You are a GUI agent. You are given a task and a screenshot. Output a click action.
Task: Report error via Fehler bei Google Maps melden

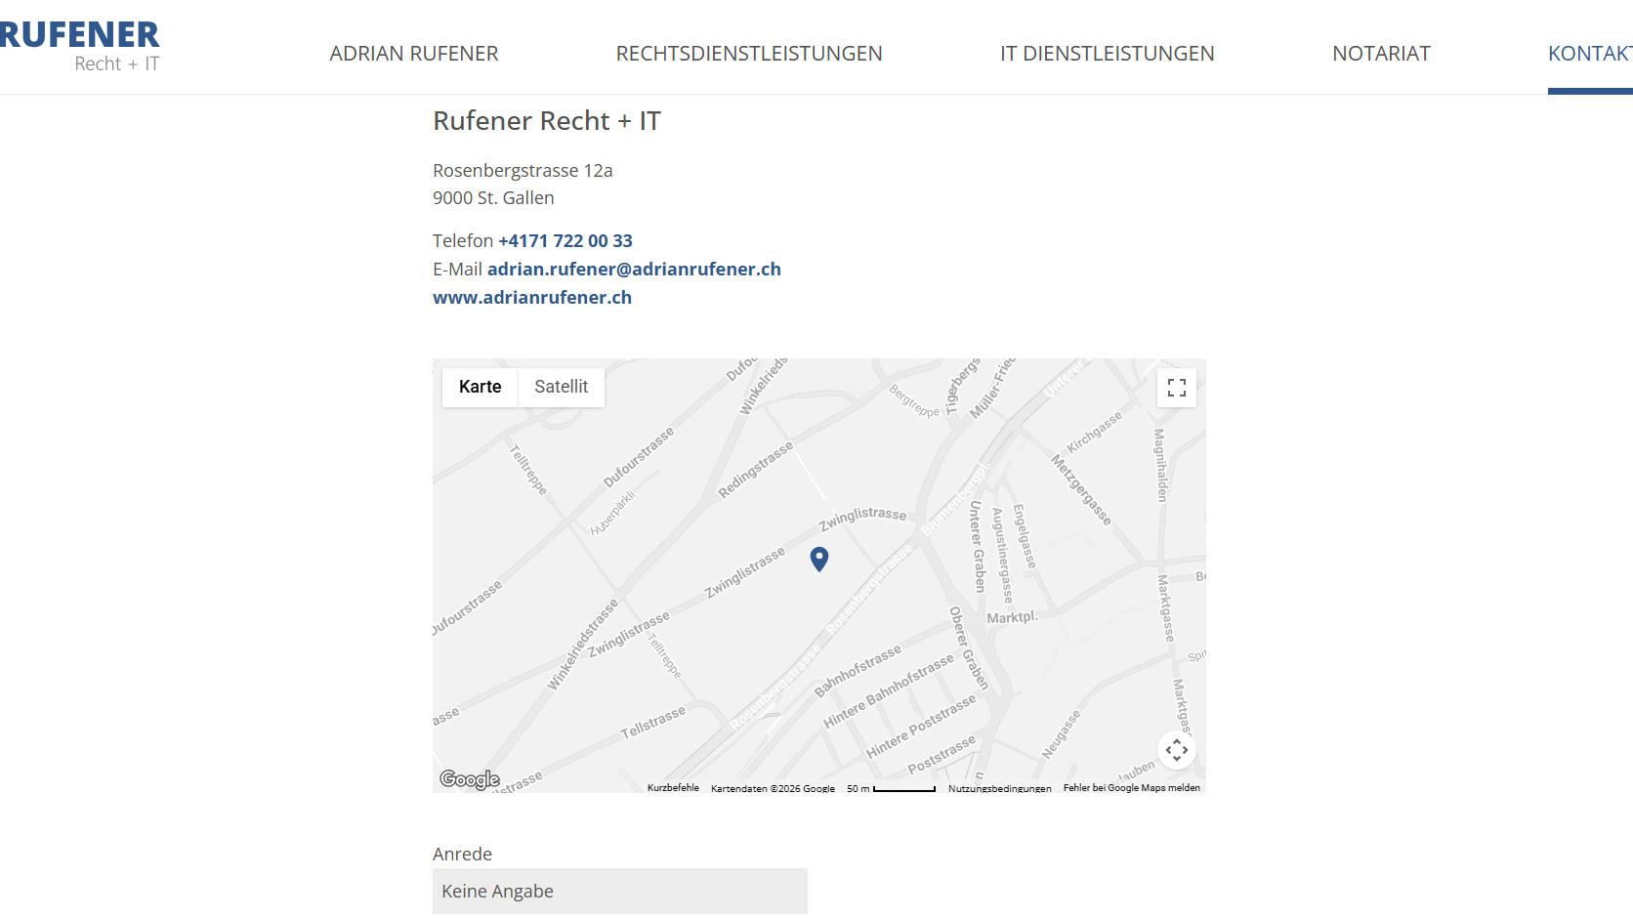pyautogui.click(x=1132, y=787)
